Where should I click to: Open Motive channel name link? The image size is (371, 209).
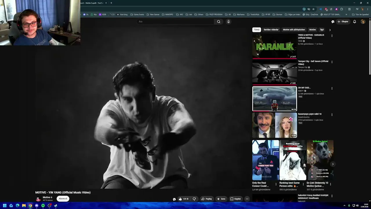coord(46,197)
